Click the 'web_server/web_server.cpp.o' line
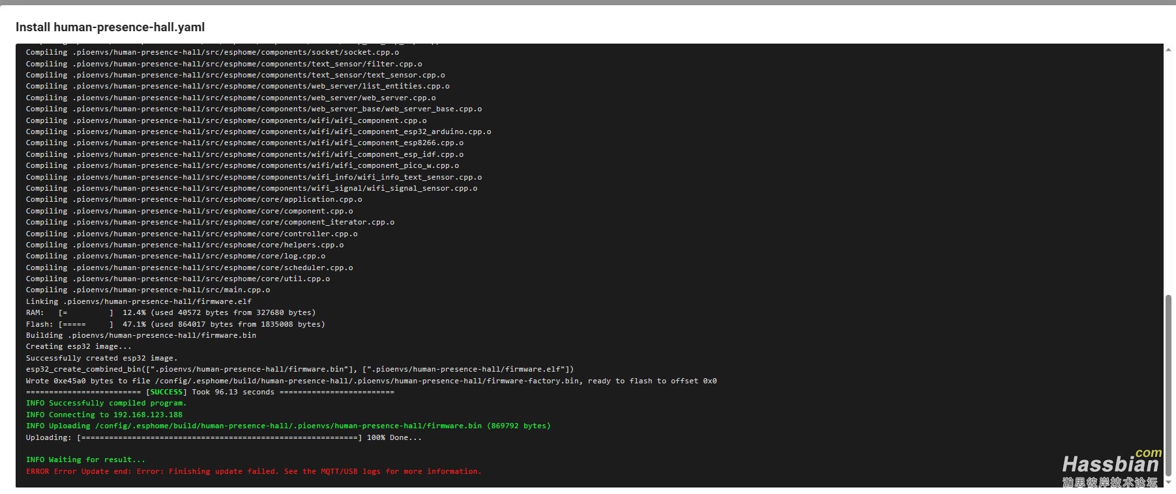1176x494 pixels. click(231, 98)
